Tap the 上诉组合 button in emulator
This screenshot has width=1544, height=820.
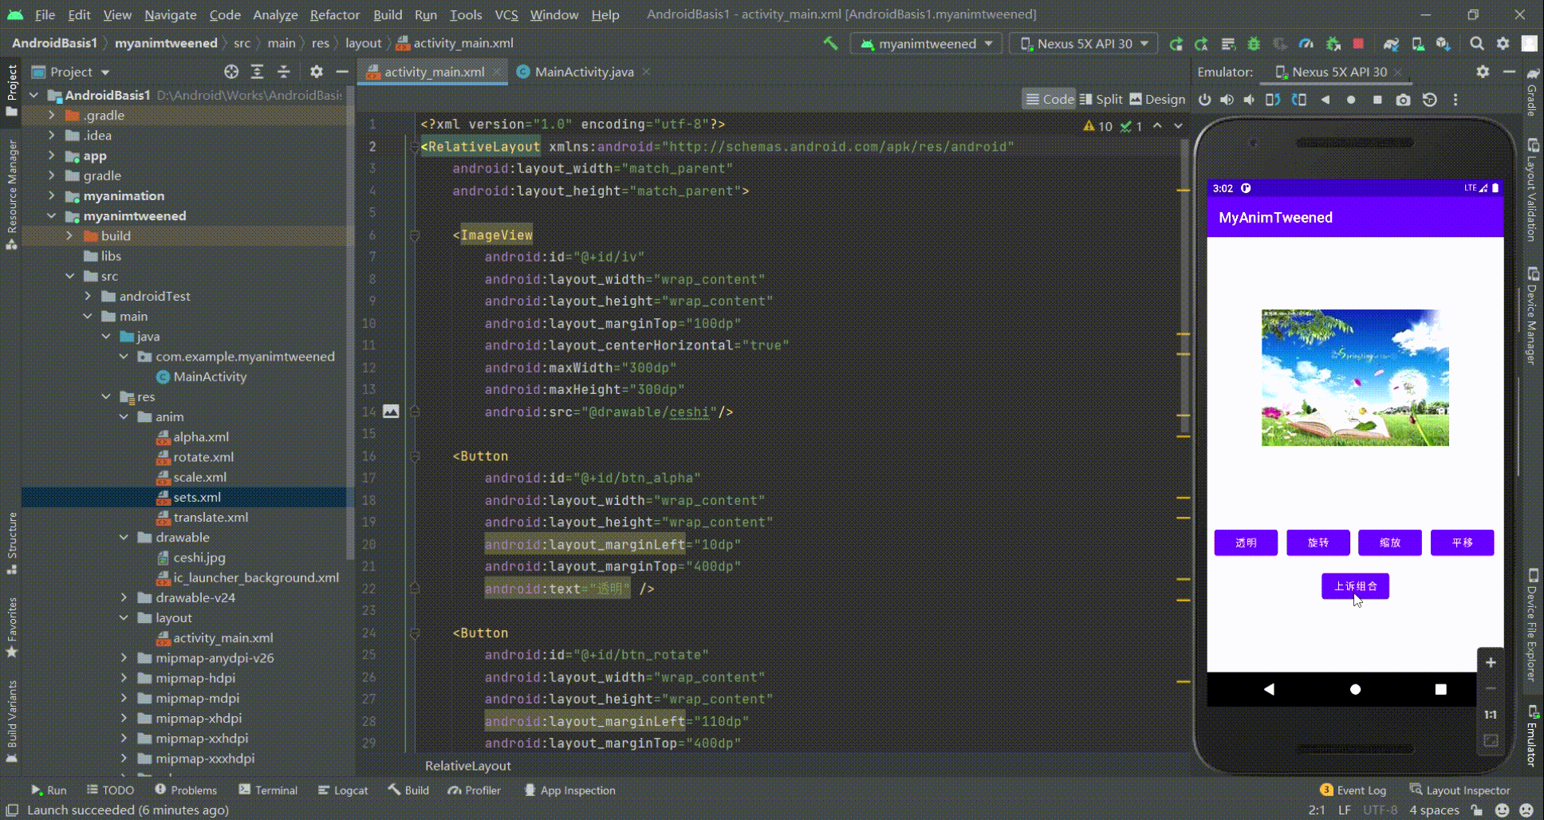[1355, 585]
